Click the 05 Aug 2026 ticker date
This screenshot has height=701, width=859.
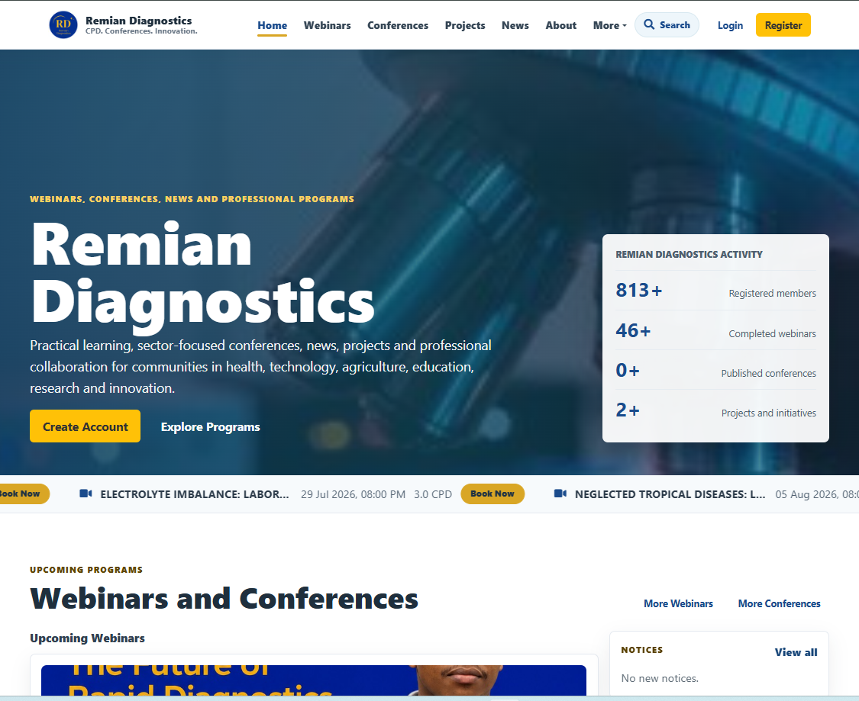click(817, 494)
